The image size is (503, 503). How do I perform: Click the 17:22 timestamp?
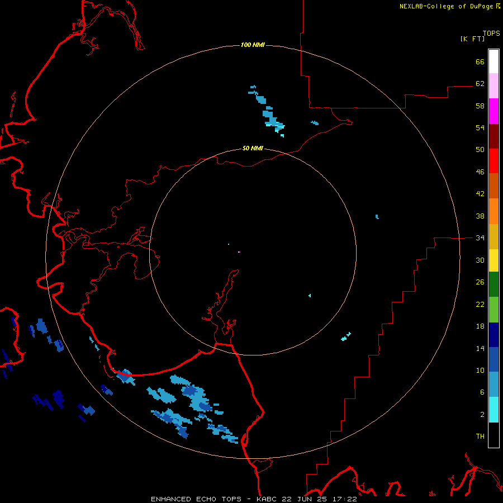point(344,499)
